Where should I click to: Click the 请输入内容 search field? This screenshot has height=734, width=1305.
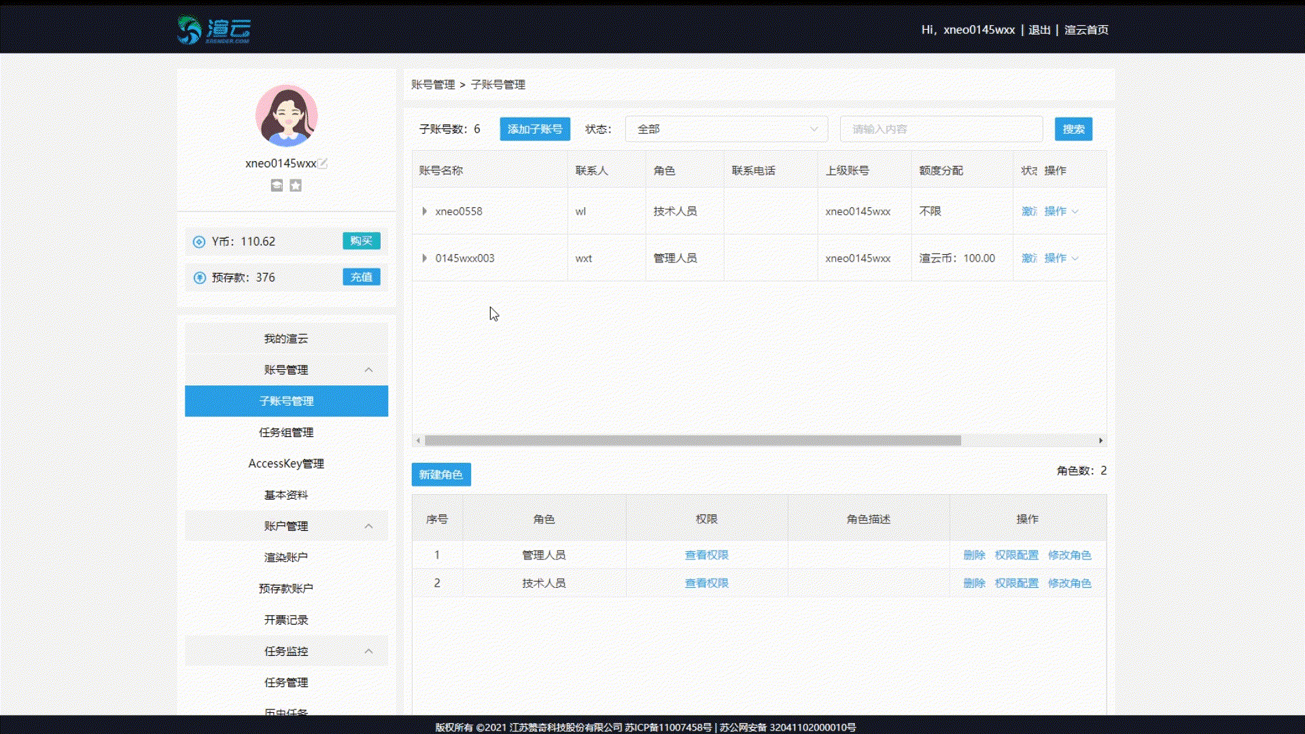[941, 129]
